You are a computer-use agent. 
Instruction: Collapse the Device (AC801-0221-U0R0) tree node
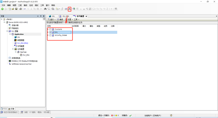pyautogui.click(x=4, y=22)
